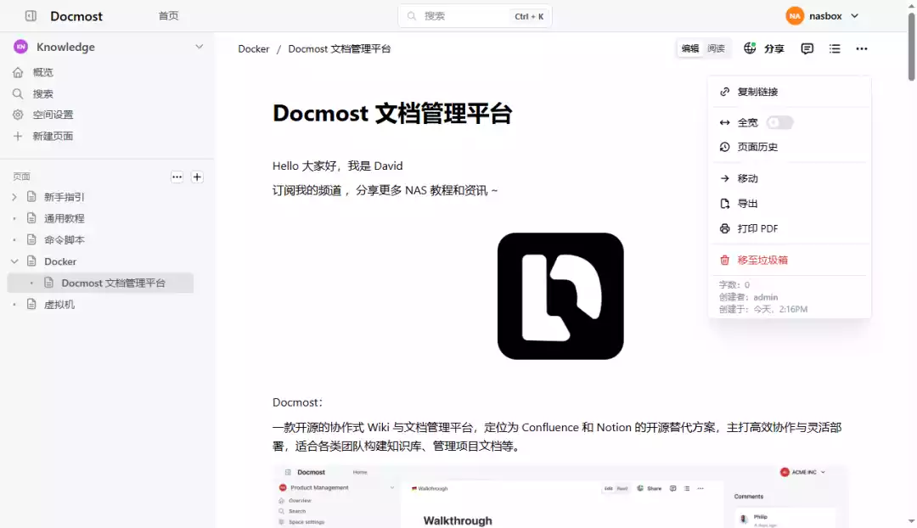Enable the 全宽 full-width toggle

779,121
